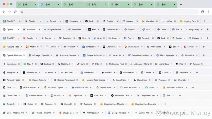212x119 pixels.
Task: Select the Vertex AI tab
Action: pyautogui.click(x=117, y=55)
